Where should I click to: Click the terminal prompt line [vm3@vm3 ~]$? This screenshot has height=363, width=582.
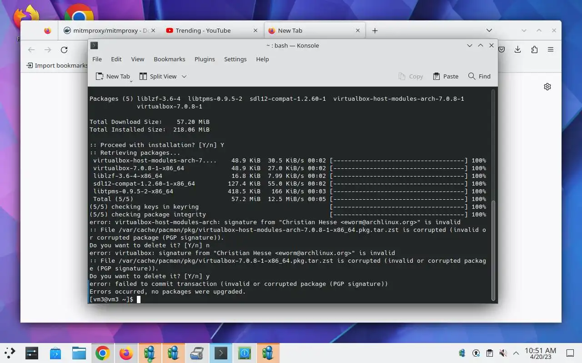(x=111, y=299)
